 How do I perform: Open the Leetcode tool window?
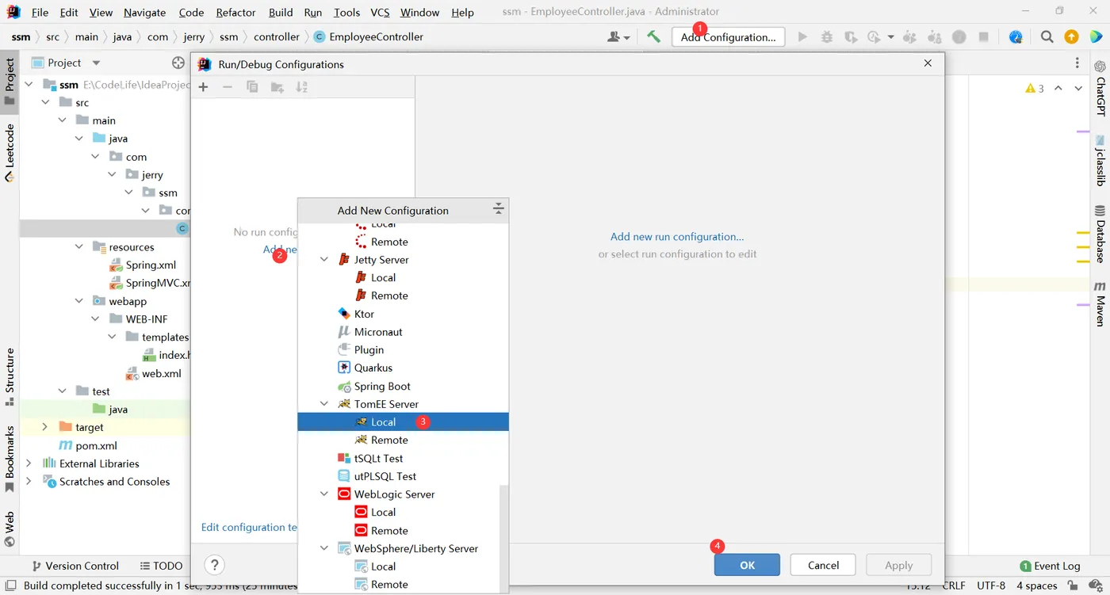[x=10, y=152]
